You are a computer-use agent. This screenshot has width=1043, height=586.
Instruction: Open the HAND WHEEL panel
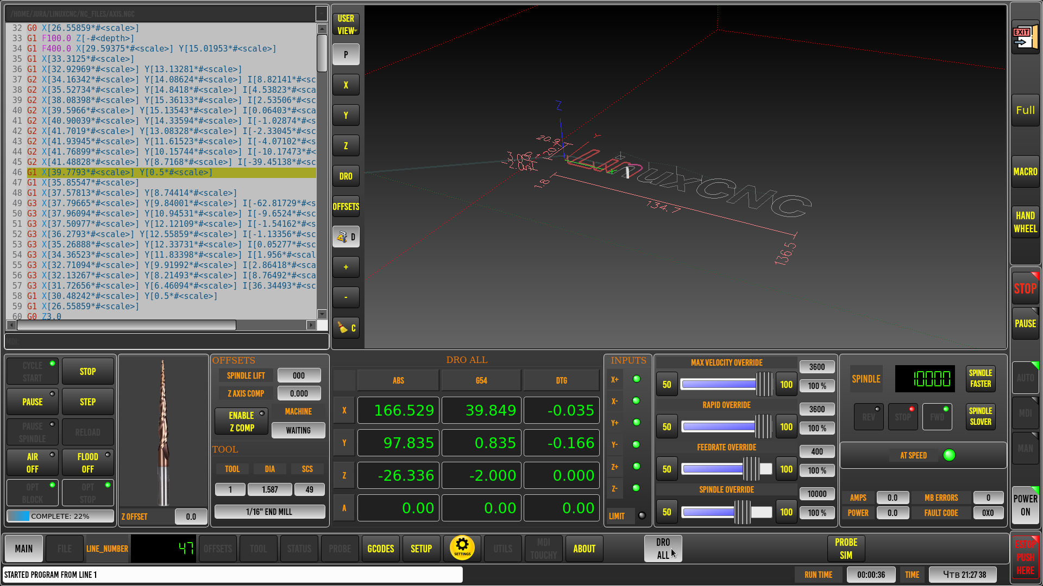point(1025,222)
